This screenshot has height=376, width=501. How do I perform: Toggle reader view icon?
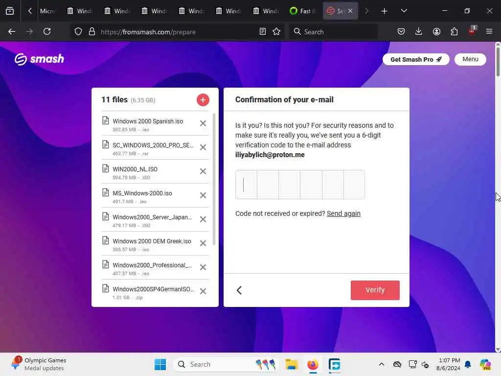(263, 32)
